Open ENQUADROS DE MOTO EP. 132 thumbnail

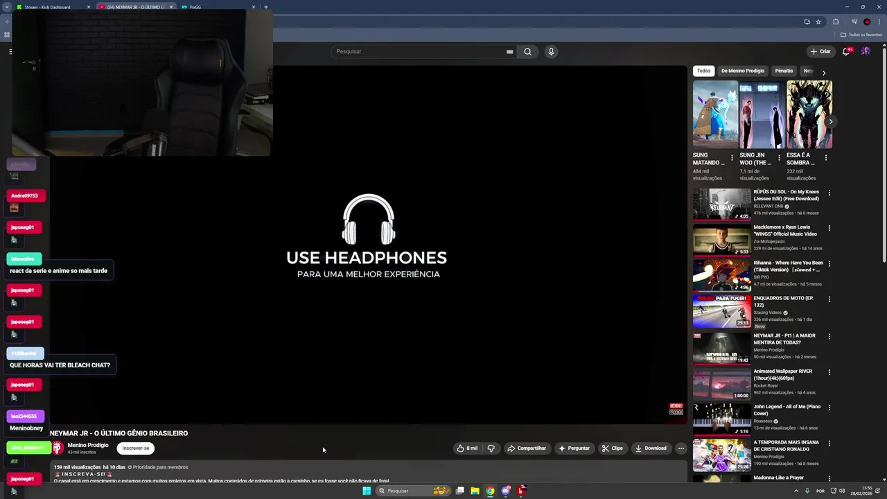pyautogui.click(x=722, y=311)
